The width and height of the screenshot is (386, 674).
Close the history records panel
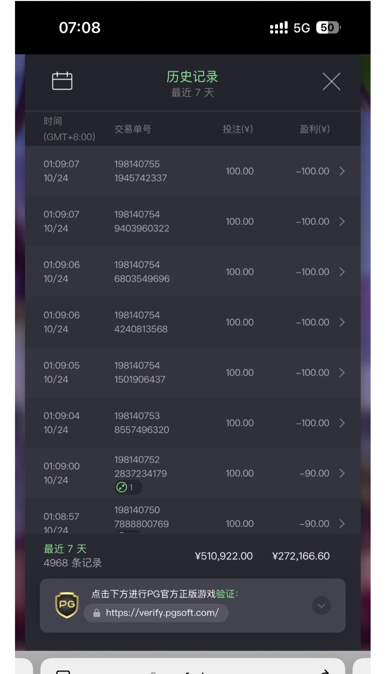[x=331, y=82]
